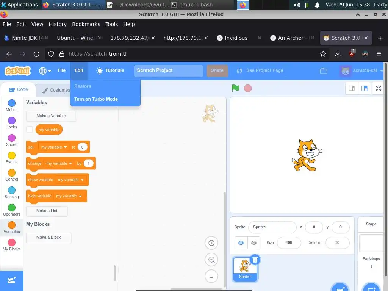The width and height of the screenshot is (388, 291).
Task: Click the sprite Direction field
Action: [338, 243]
